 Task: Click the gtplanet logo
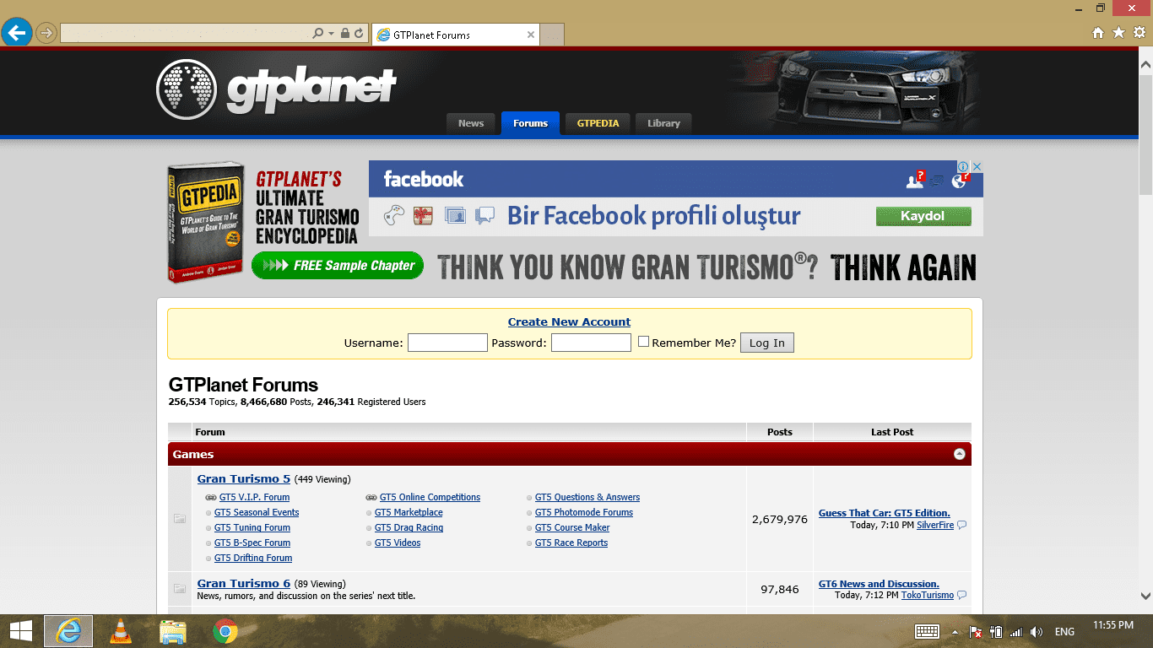click(x=277, y=89)
